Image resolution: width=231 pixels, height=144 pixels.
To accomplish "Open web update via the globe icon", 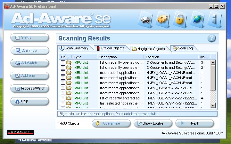I will coord(197,20).
